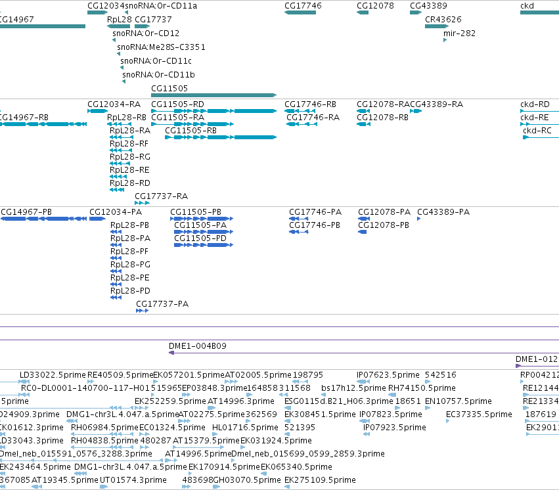Click the EK275109.5prime EST label
The image size is (559, 490).
(320, 480)
